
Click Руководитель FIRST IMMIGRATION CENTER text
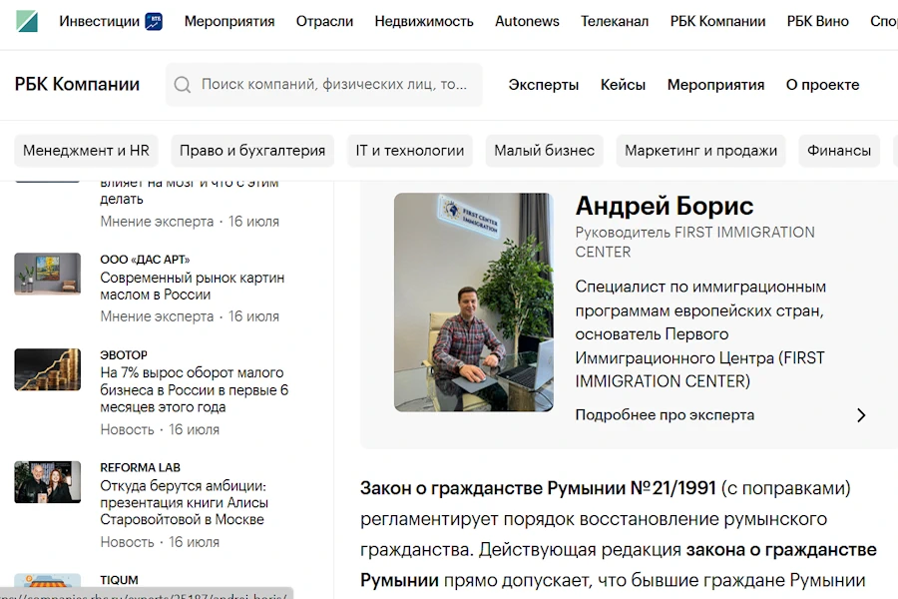pos(694,242)
